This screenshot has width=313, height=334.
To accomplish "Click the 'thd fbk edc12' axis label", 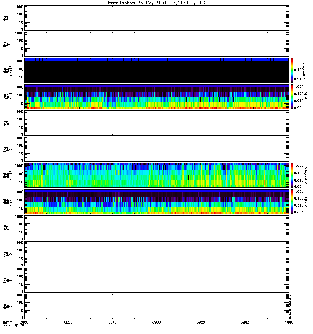I will coord(8,175).
